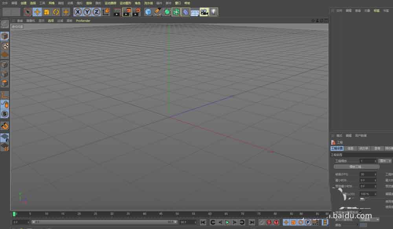393x229 pixels.
Task: Open the render settings clapperboard icon
Action: pyautogui.click(x=136, y=12)
